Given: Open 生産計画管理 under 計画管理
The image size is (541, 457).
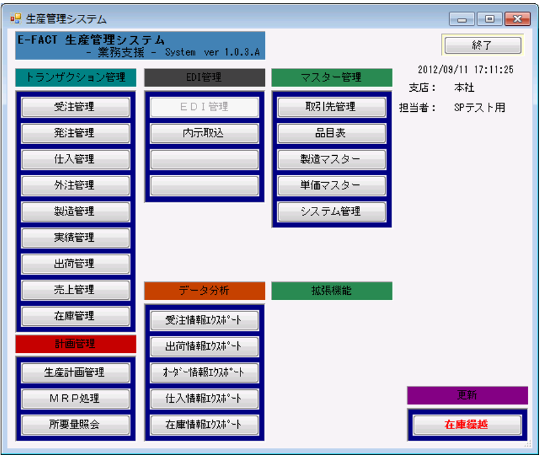Looking at the screenshot, I should pos(75,373).
